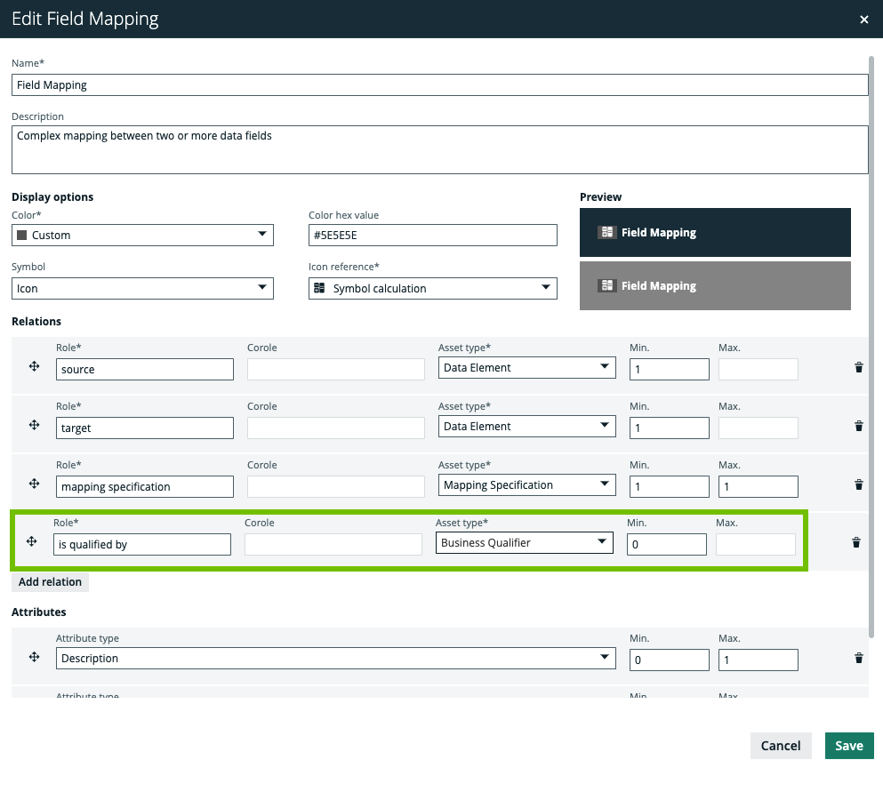Delete the target relation with trash icon
Screen dimensions: 883x800
pos(858,426)
